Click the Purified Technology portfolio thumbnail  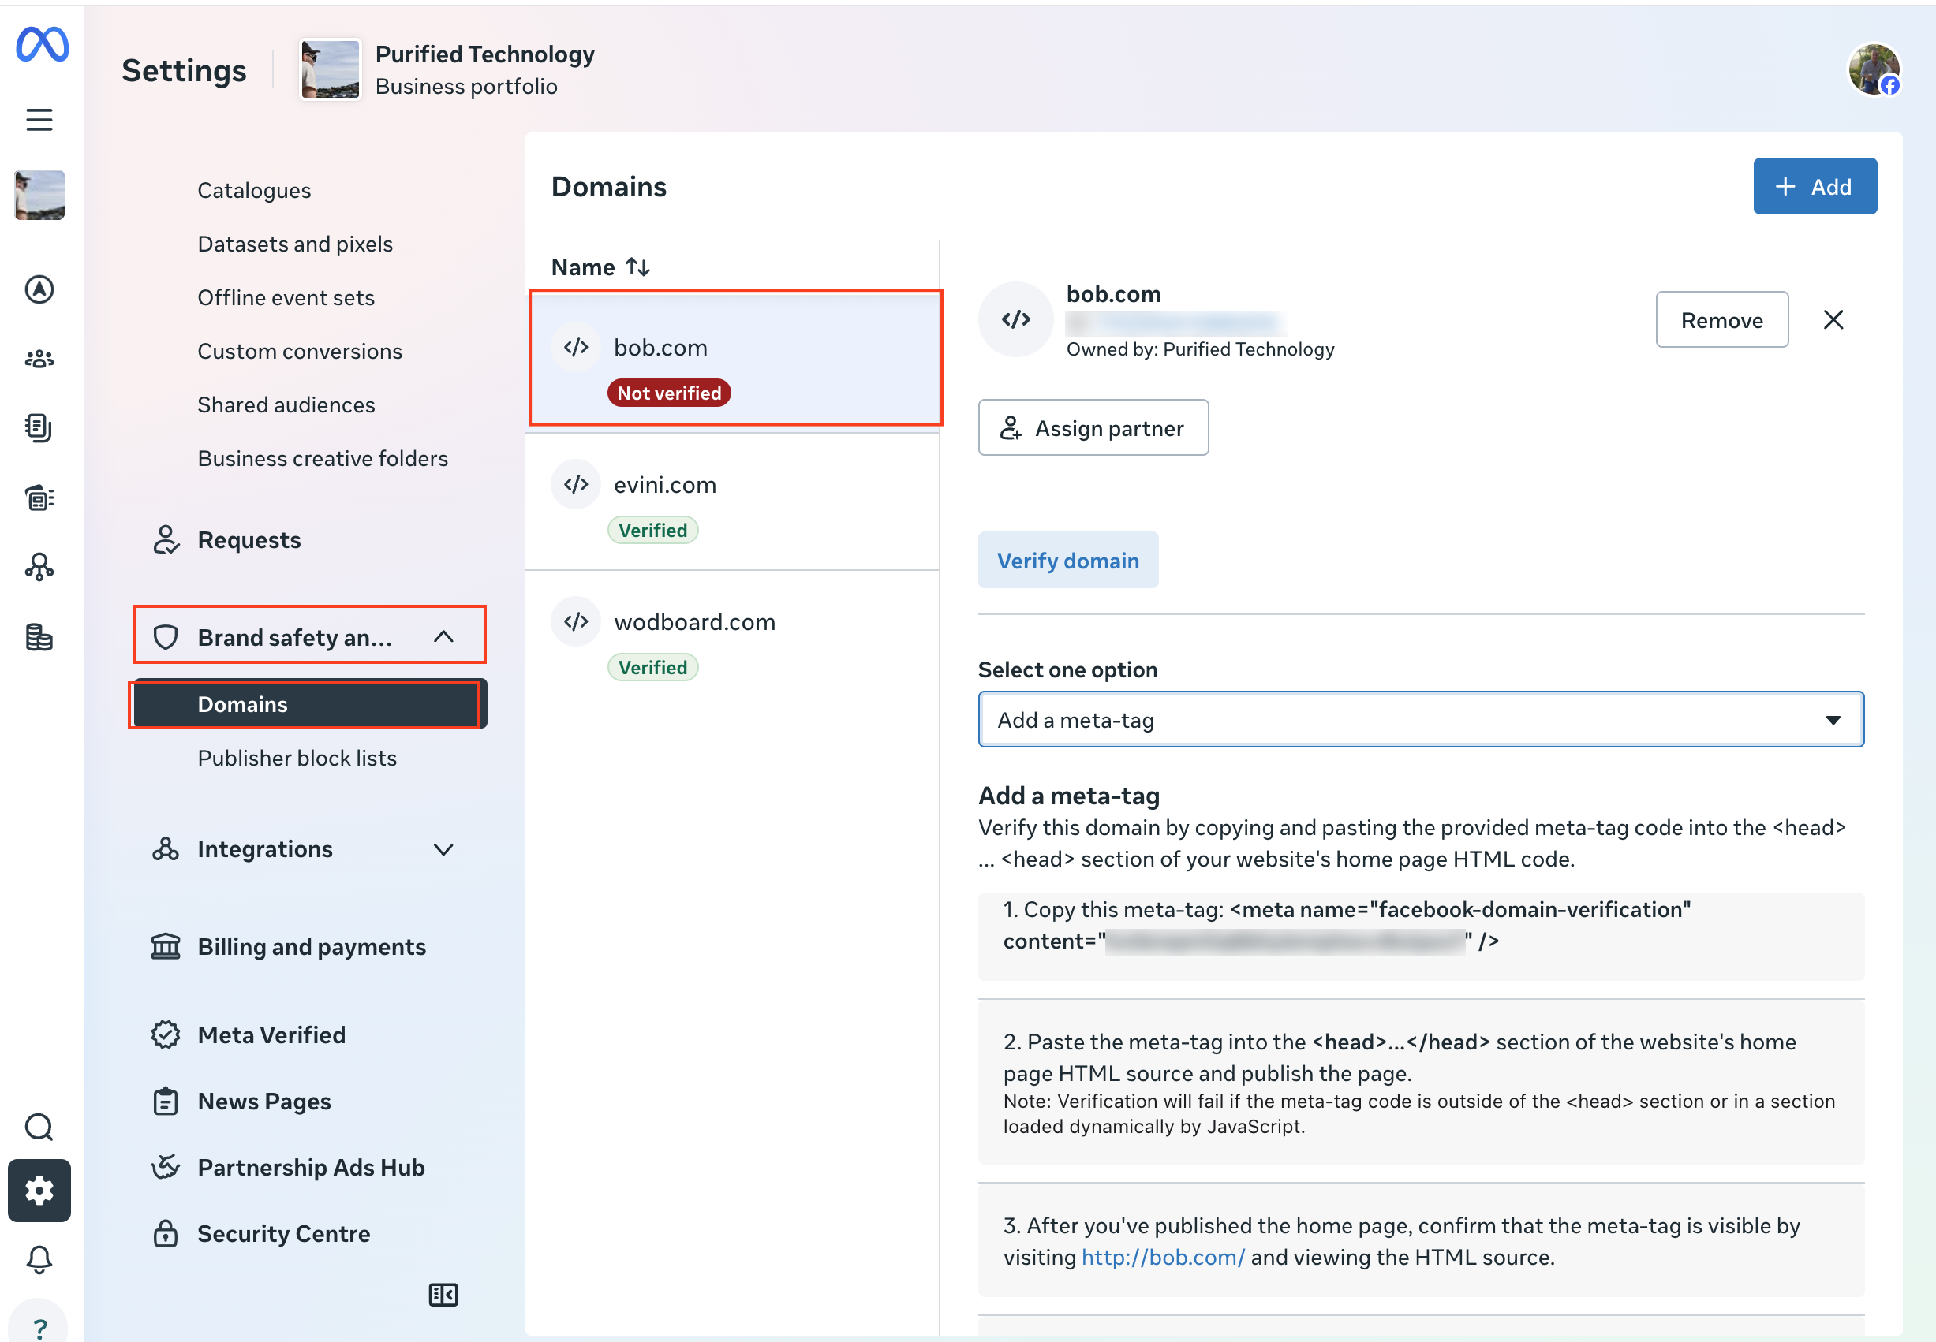331,70
